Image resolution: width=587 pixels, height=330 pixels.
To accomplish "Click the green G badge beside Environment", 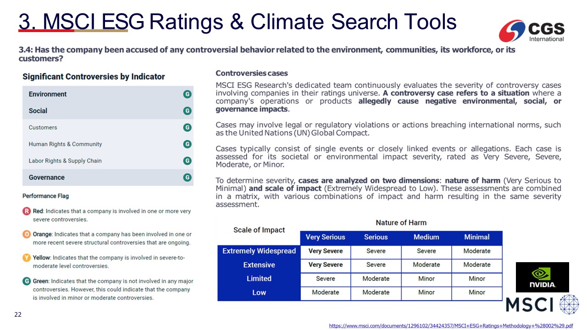I will tap(187, 94).
